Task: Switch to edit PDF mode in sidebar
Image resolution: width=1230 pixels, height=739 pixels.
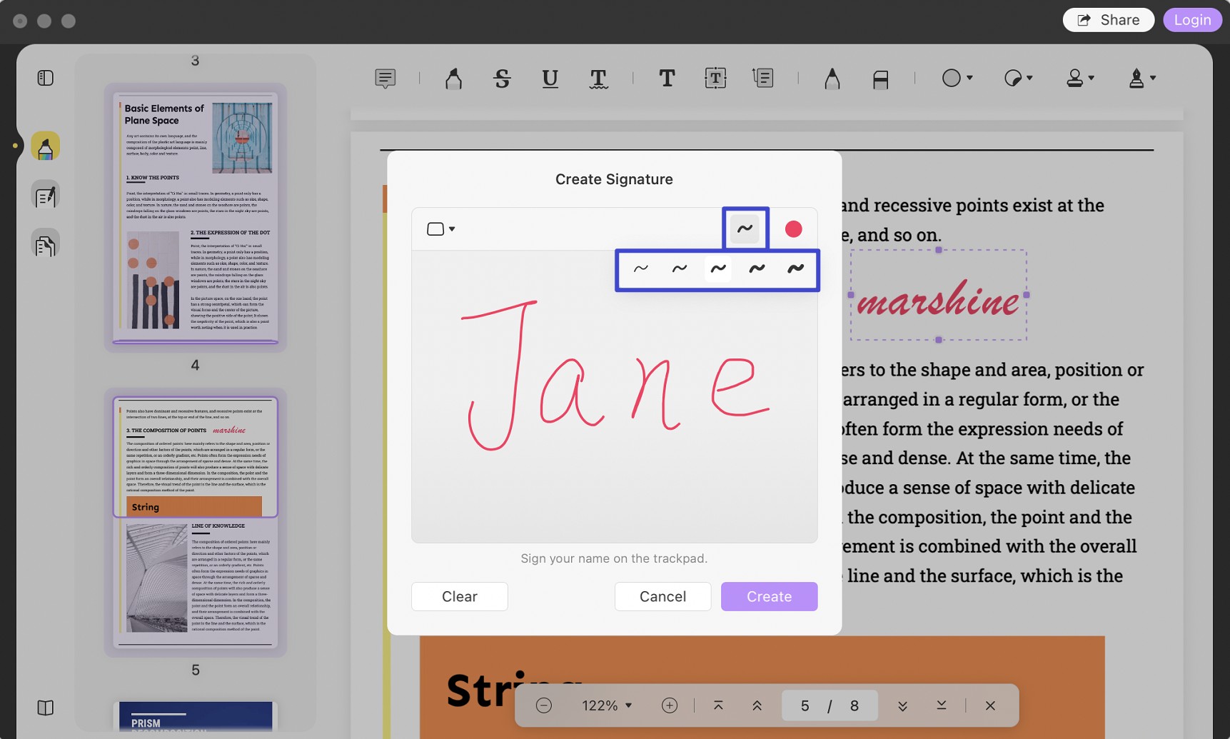Action: [x=46, y=196]
